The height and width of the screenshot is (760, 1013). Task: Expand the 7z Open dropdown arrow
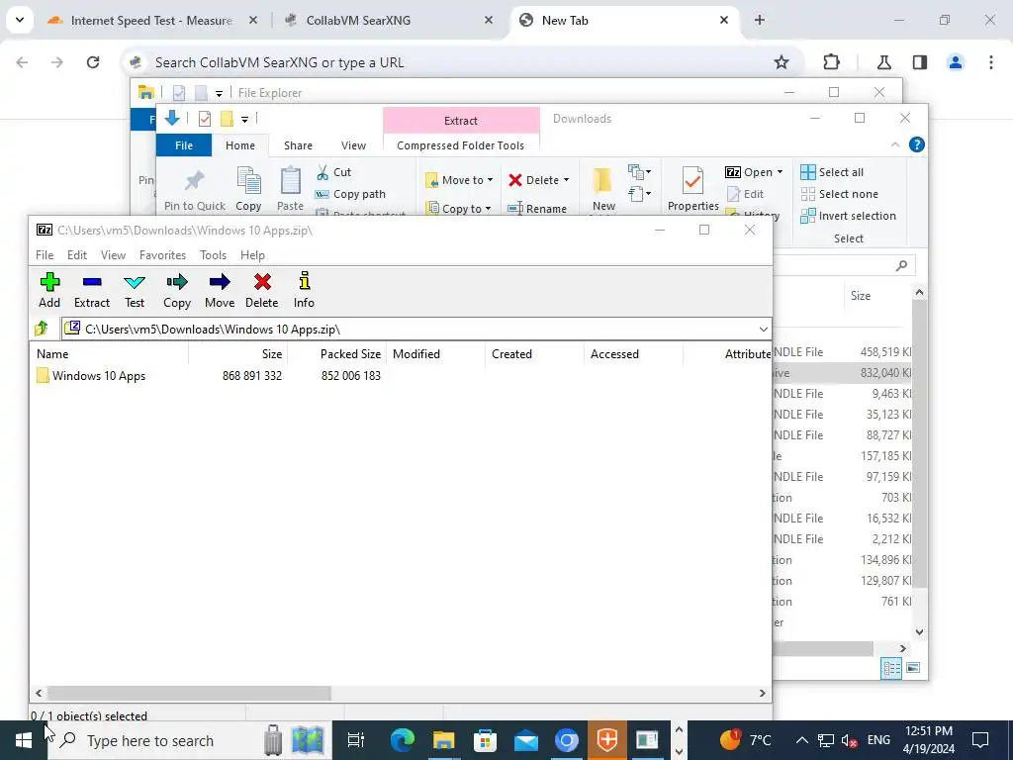click(x=780, y=172)
